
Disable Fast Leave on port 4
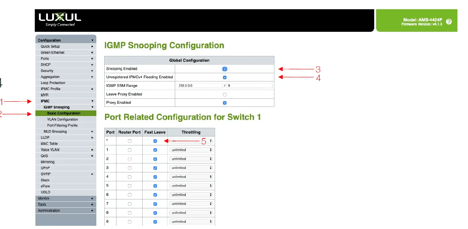click(155, 177)
